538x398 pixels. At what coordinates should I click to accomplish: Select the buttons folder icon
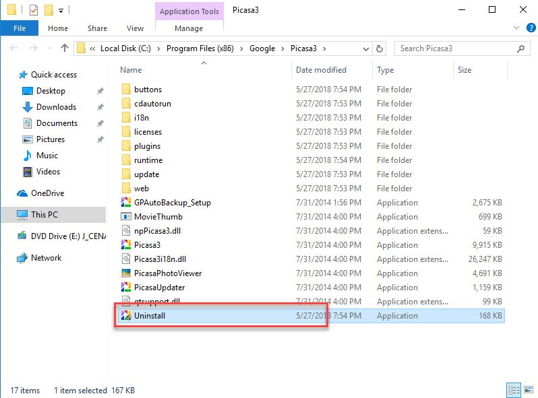coord(126,89)
